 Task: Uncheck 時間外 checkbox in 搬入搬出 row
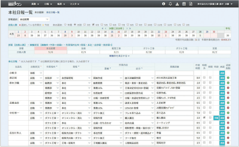pyautogui.click(x=204, y=118)
